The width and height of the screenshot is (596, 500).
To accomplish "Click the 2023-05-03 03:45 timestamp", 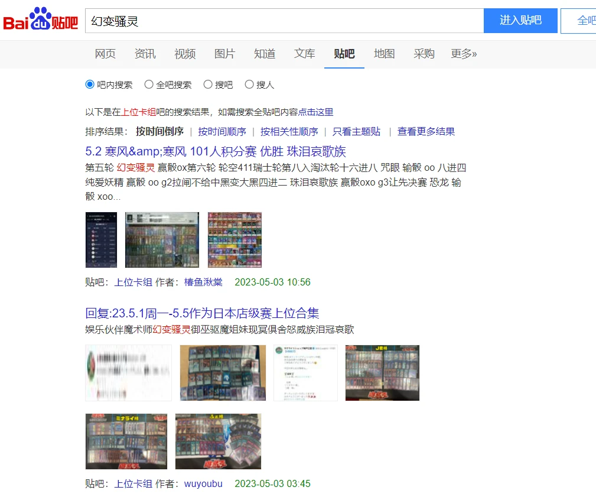I will click(272, 483).
